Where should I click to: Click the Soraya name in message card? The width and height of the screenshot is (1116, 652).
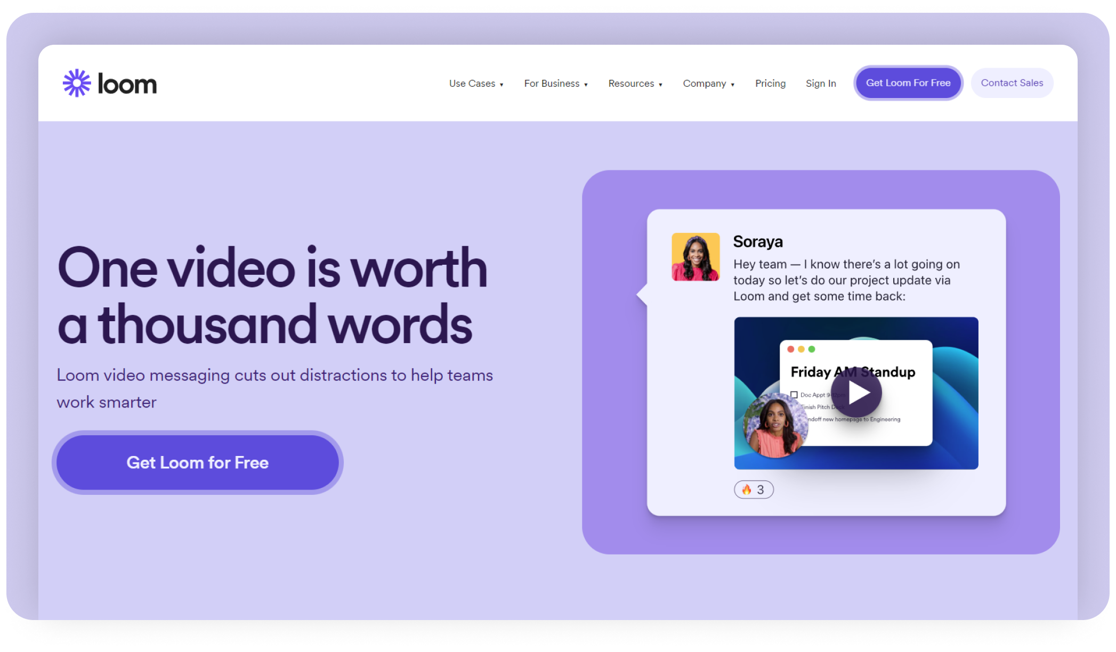point(758,241)
